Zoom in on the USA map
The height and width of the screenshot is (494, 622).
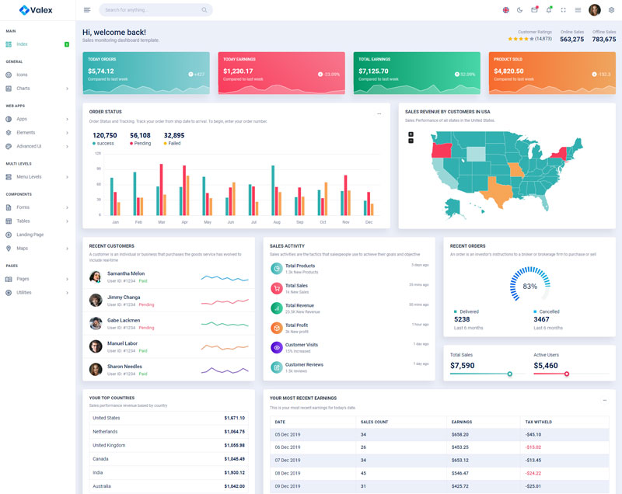411,134
